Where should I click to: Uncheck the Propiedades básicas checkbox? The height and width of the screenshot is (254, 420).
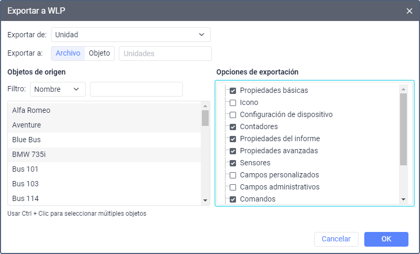click(x=233, y=90)
